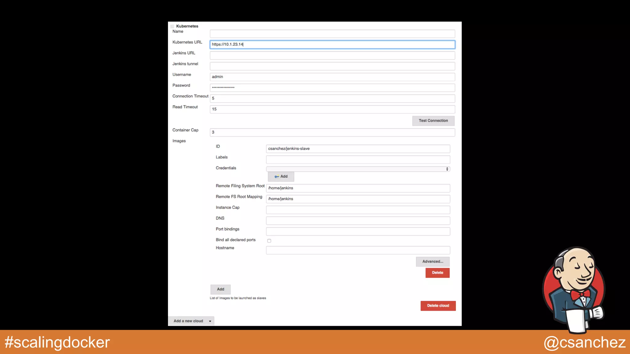The height and width of the screenshot is (354, 630).
Task: Click the Username field containing admin
Action: pos(332,77)
